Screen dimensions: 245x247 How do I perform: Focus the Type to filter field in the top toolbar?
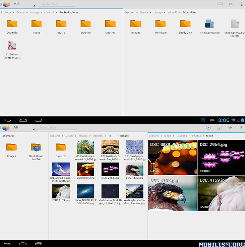(x=57, y=4)
